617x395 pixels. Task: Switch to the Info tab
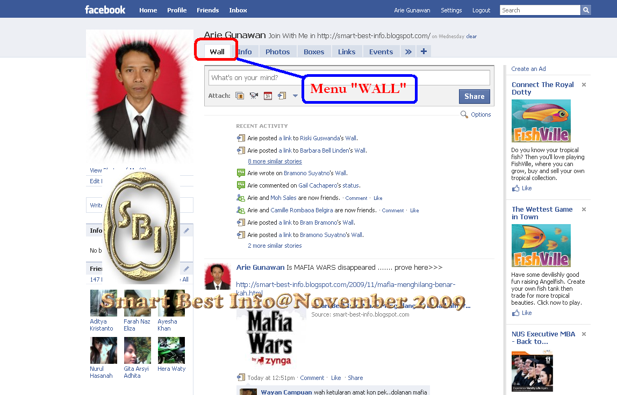coord(245,52)
